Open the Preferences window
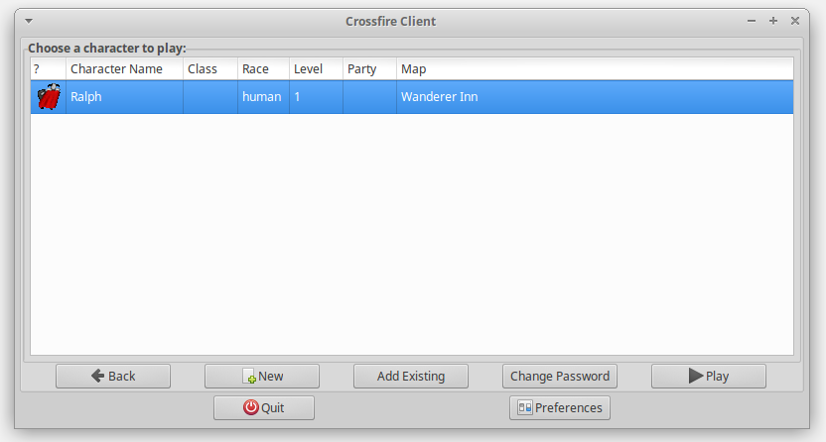 pyautogui.click(x=560, y=407)
